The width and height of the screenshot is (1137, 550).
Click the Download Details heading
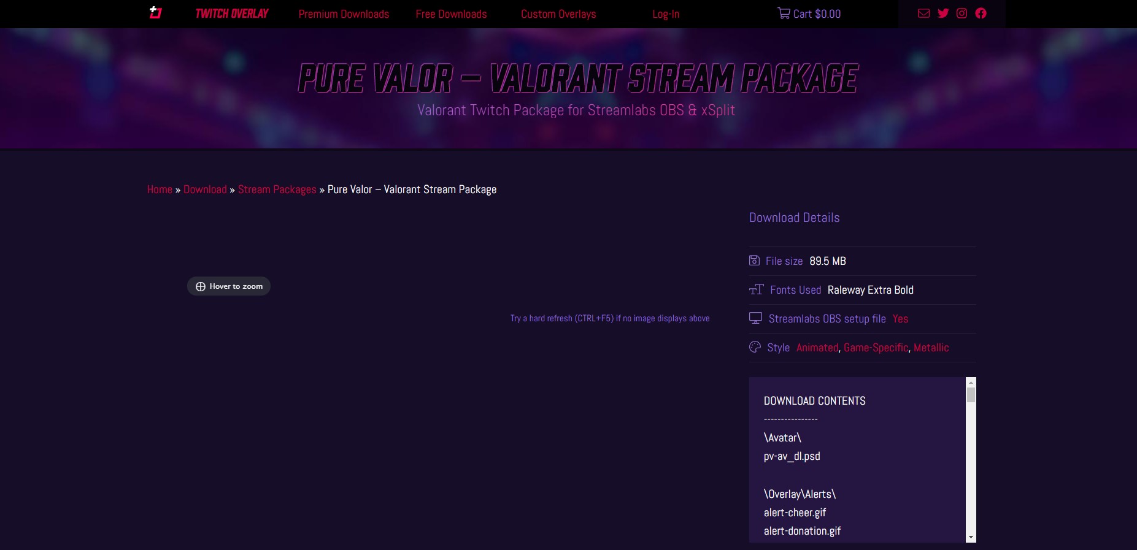click(794, 218)
